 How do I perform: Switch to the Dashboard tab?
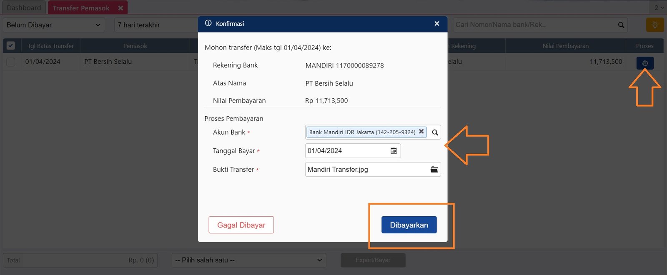pos(24,8)
